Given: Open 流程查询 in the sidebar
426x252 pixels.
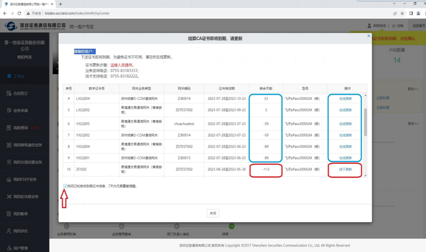Looking at the screenshot, I should click(x=24, y=128).
